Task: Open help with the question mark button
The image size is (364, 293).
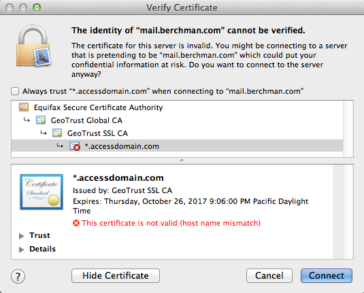Action: click(18, 276)
